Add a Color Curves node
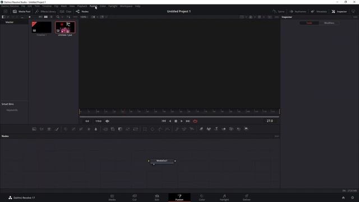This screenshot has height=202, width=359. coord(73,129)
